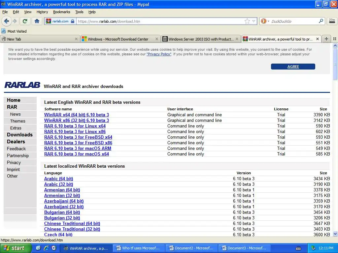The height and width of the screenshot is (253, 338).
Task: Go to Home in the sidebar
Action: (x=14, y=100)
